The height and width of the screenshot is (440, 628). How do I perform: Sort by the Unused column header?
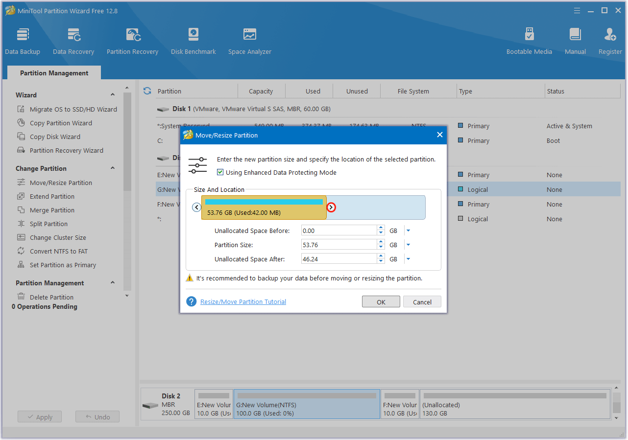pyautogui.click(x=357, y=91)
